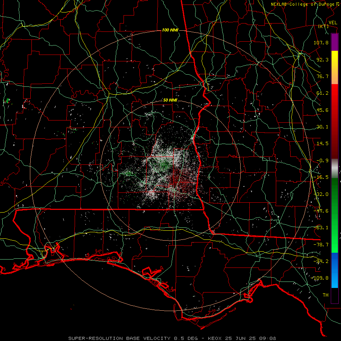
Task: Click the -94.2 legend value
Action: tap(321, 261)
